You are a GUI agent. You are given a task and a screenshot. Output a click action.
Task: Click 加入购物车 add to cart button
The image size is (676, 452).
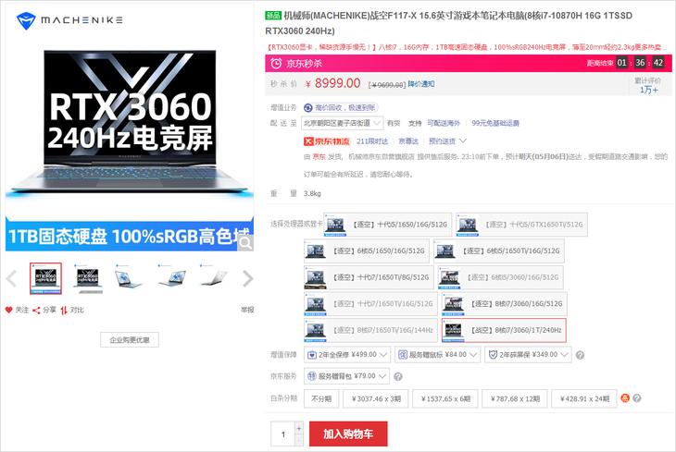[348, 434]
